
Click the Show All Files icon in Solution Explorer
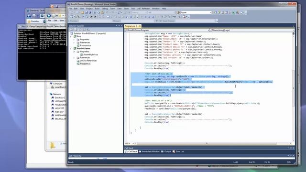(x=76, y=30)
